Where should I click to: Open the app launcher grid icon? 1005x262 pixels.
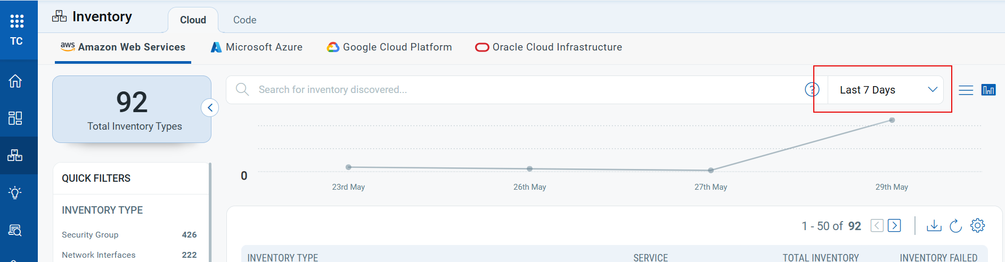(17, 21)
